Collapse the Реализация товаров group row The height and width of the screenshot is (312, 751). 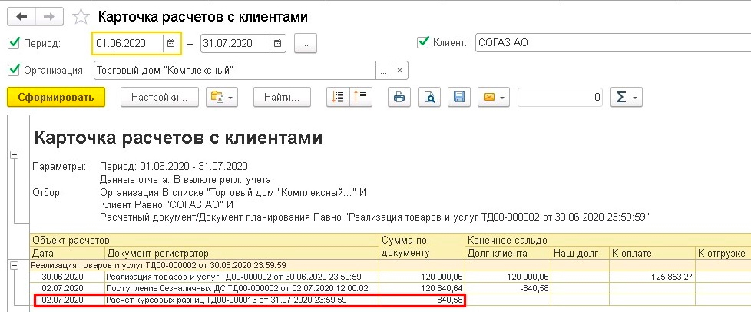(x=14, y=265)
